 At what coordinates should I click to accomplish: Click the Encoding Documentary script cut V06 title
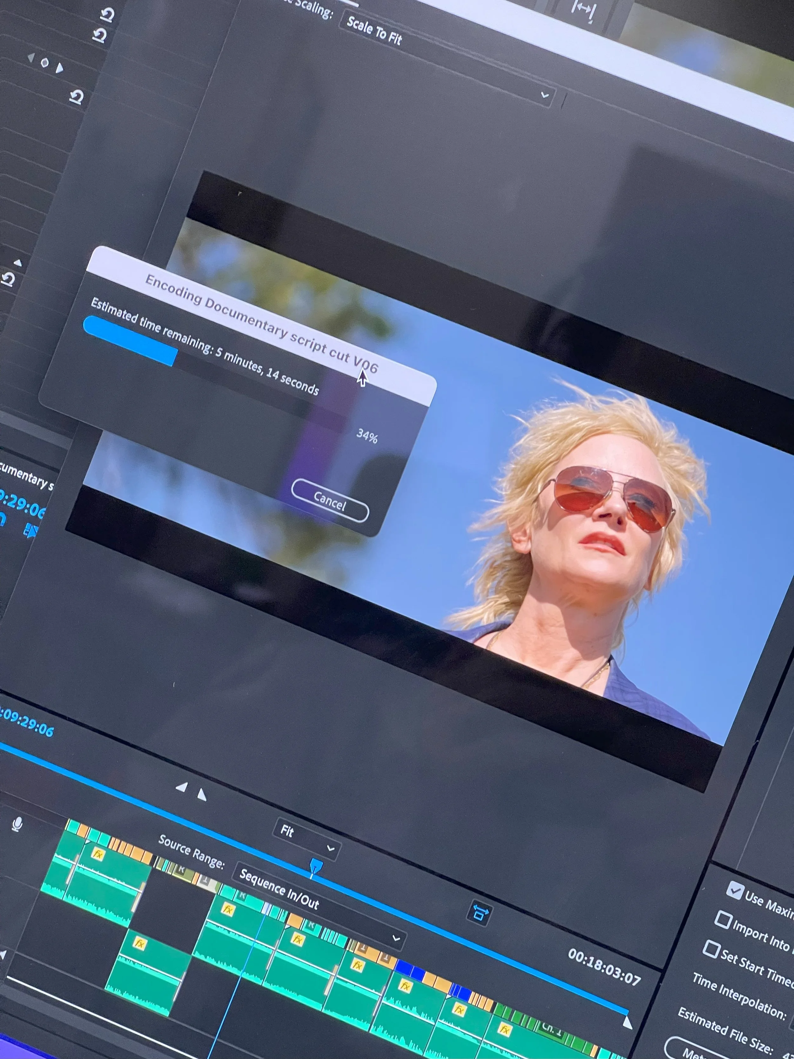(261, 324)
